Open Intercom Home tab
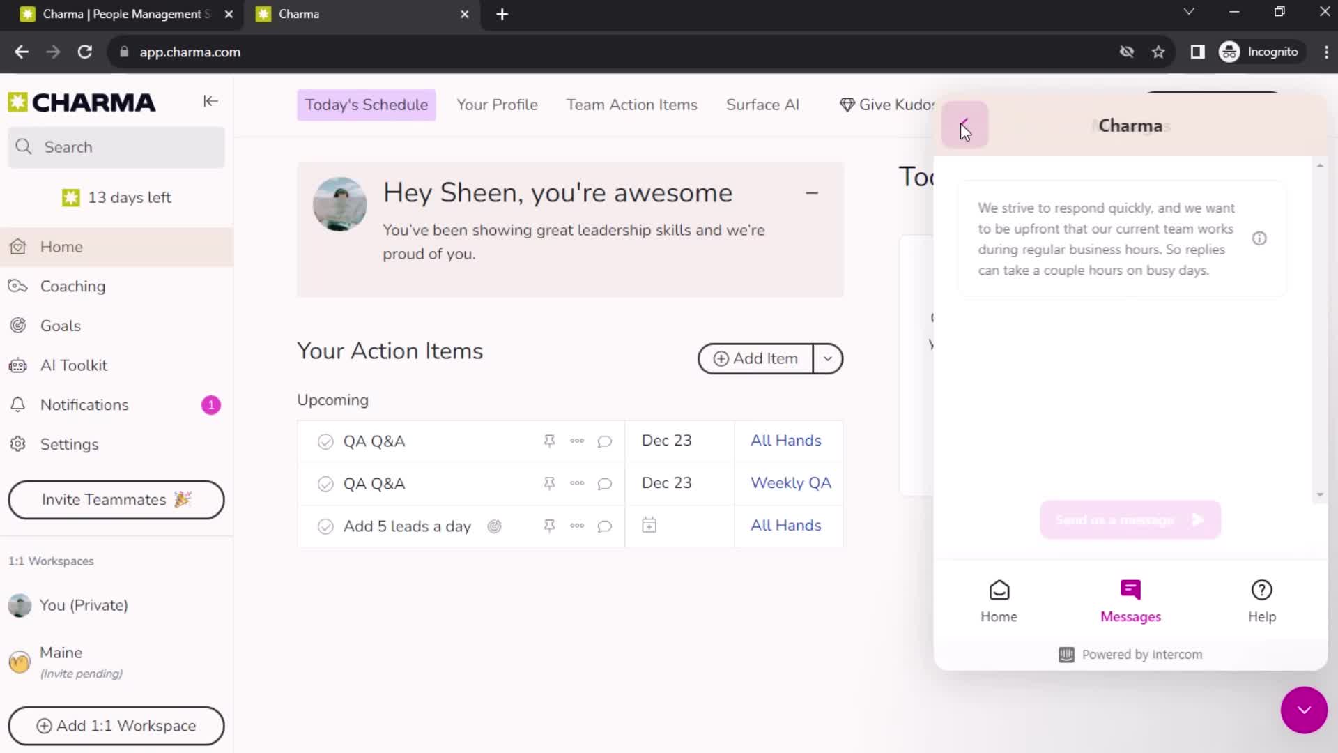 point(999,601)
